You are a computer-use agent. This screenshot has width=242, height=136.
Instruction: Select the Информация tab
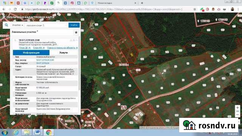31,53
